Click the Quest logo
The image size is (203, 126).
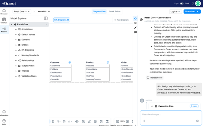[9, 4]
